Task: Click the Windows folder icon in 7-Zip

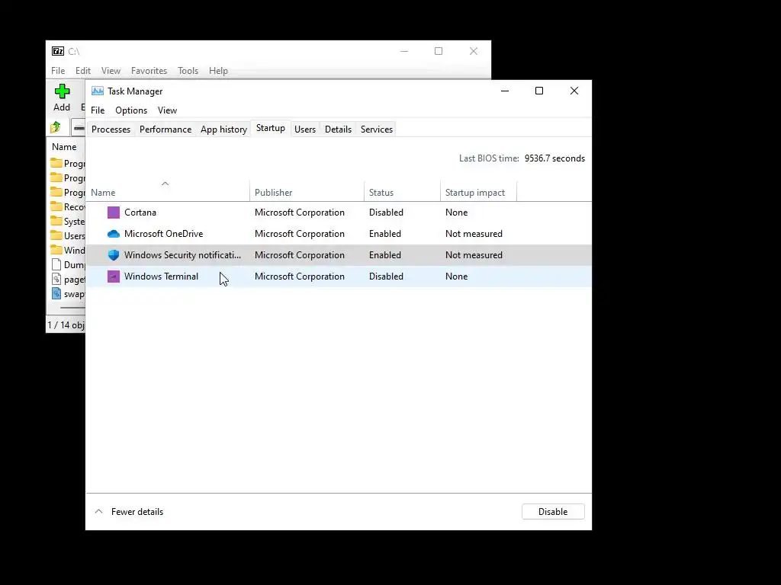Action: [56, 250]
